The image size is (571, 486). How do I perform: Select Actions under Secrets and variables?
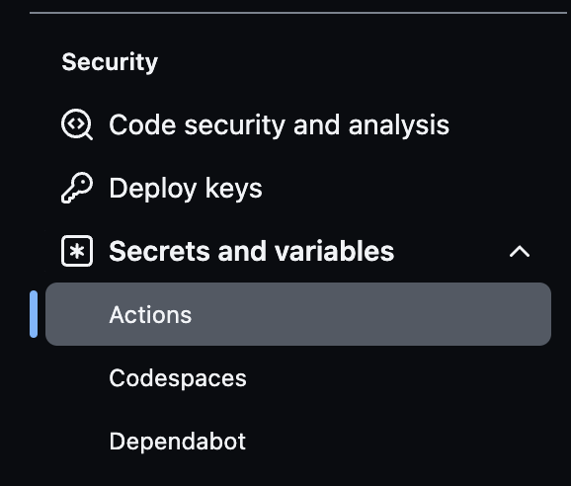tap(298, 314)
